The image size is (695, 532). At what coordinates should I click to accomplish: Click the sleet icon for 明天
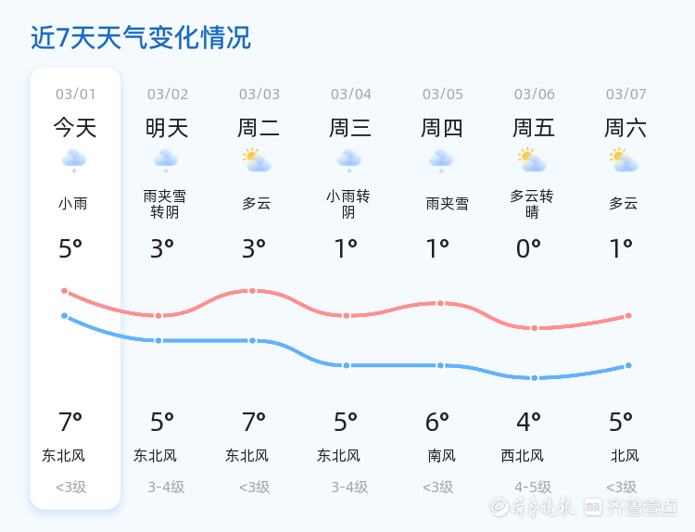(x=166, y=160)
